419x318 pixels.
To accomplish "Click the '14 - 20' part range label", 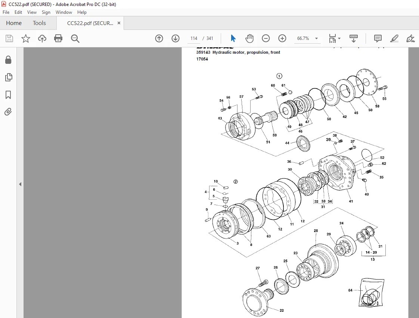I will click(371, 252).
